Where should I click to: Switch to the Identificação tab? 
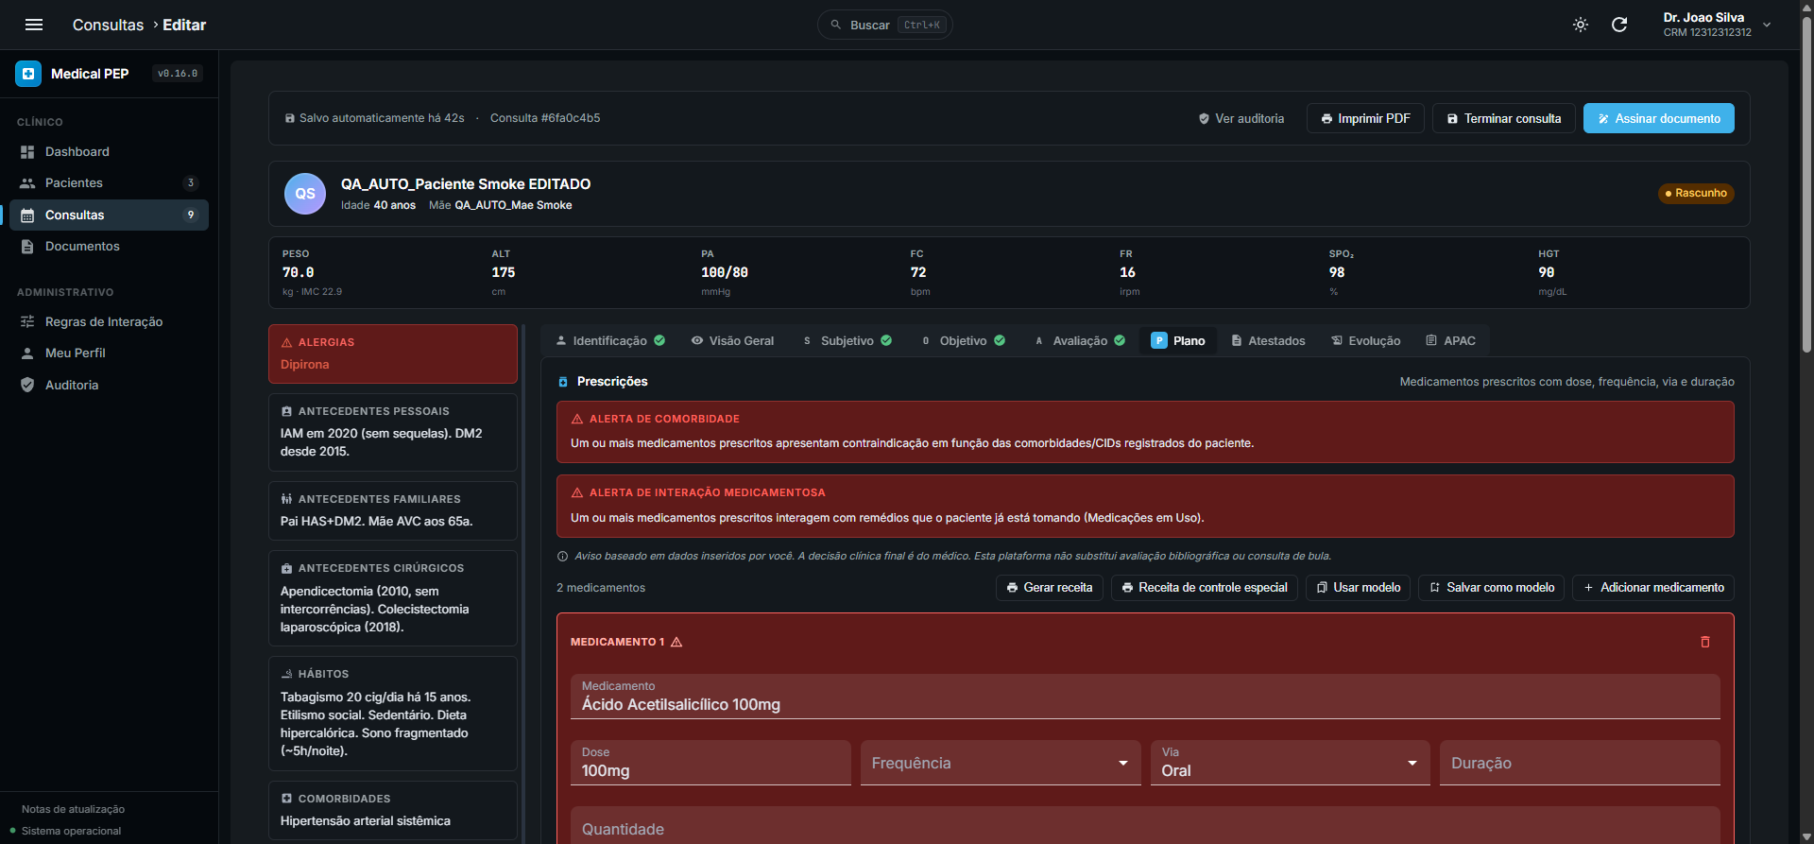610,340
